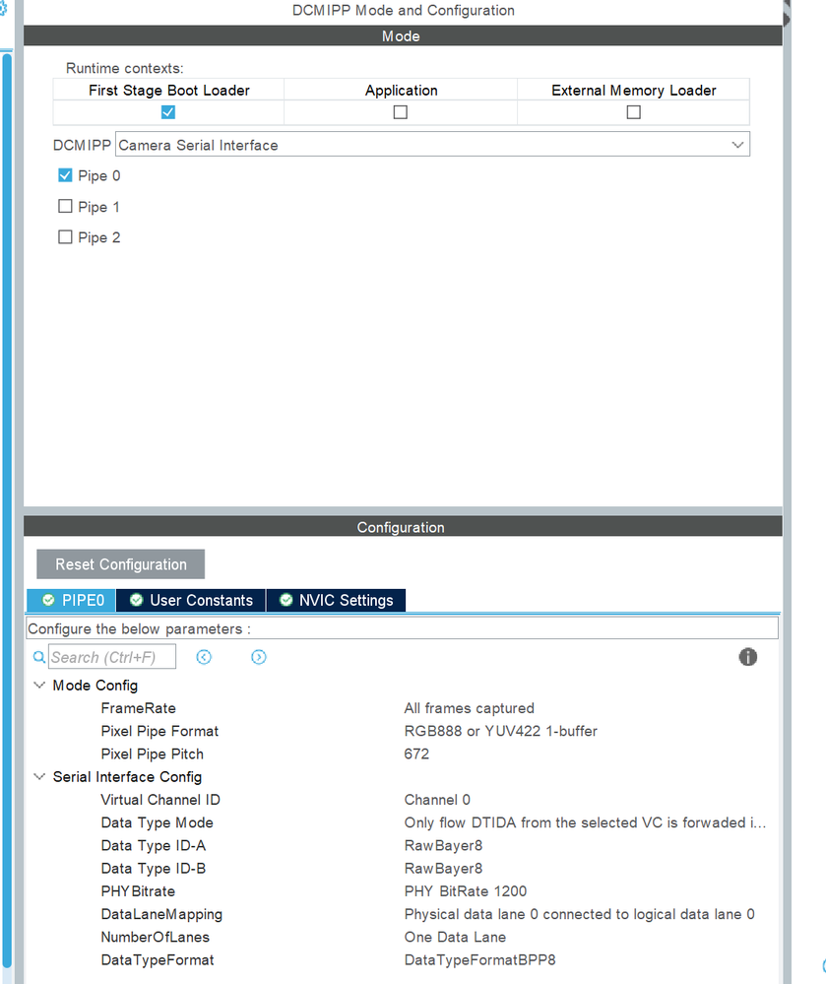Click the 'All frames captured' value
The image size is (826, 984).
pyautogui.click(x=470, y=708)
